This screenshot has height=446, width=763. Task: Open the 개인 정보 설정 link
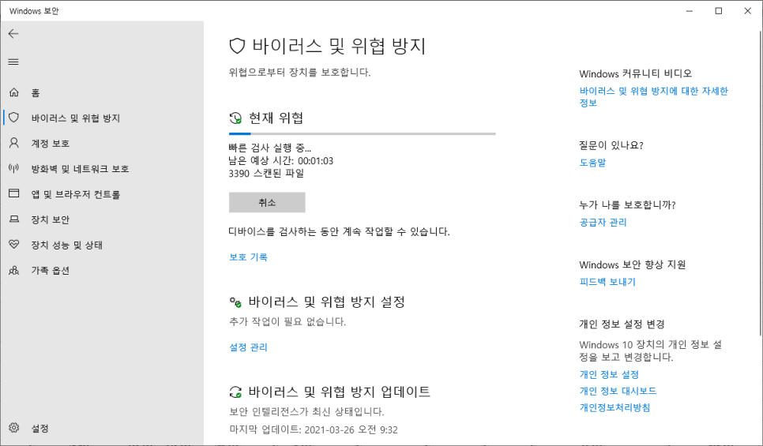(x=609, y=374)
